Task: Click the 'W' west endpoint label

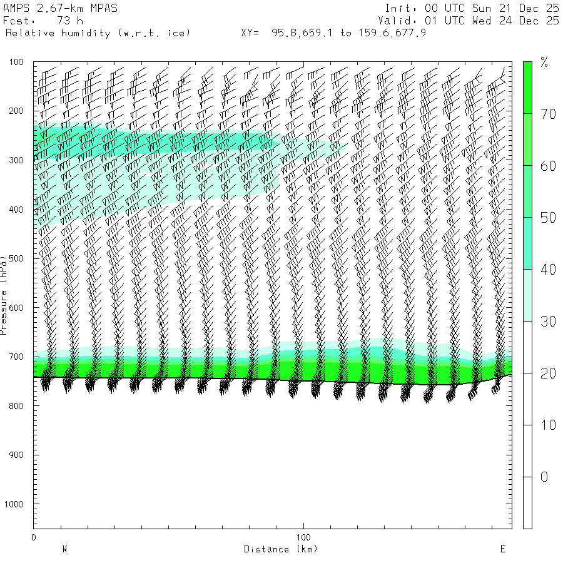Action: point(64,549)
